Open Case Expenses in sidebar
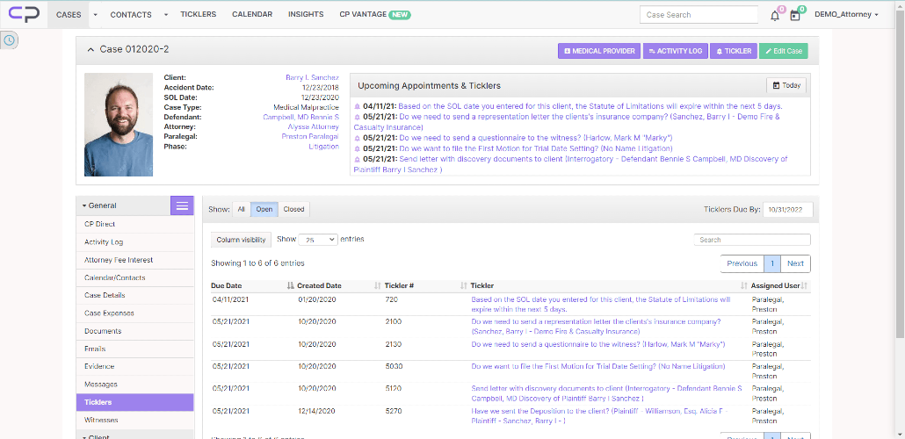 click(135, 313)
